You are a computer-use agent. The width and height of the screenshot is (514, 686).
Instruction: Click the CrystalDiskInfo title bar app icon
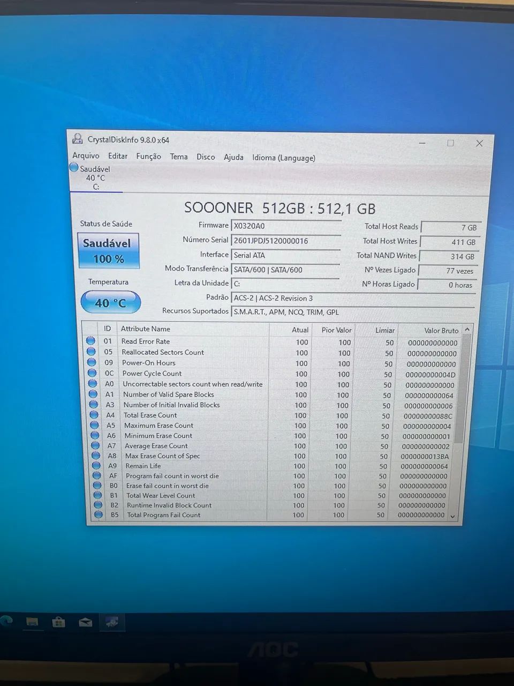tap(78, 139)
